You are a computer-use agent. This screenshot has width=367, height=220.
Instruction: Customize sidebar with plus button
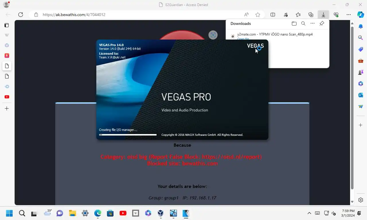[361, 125]
